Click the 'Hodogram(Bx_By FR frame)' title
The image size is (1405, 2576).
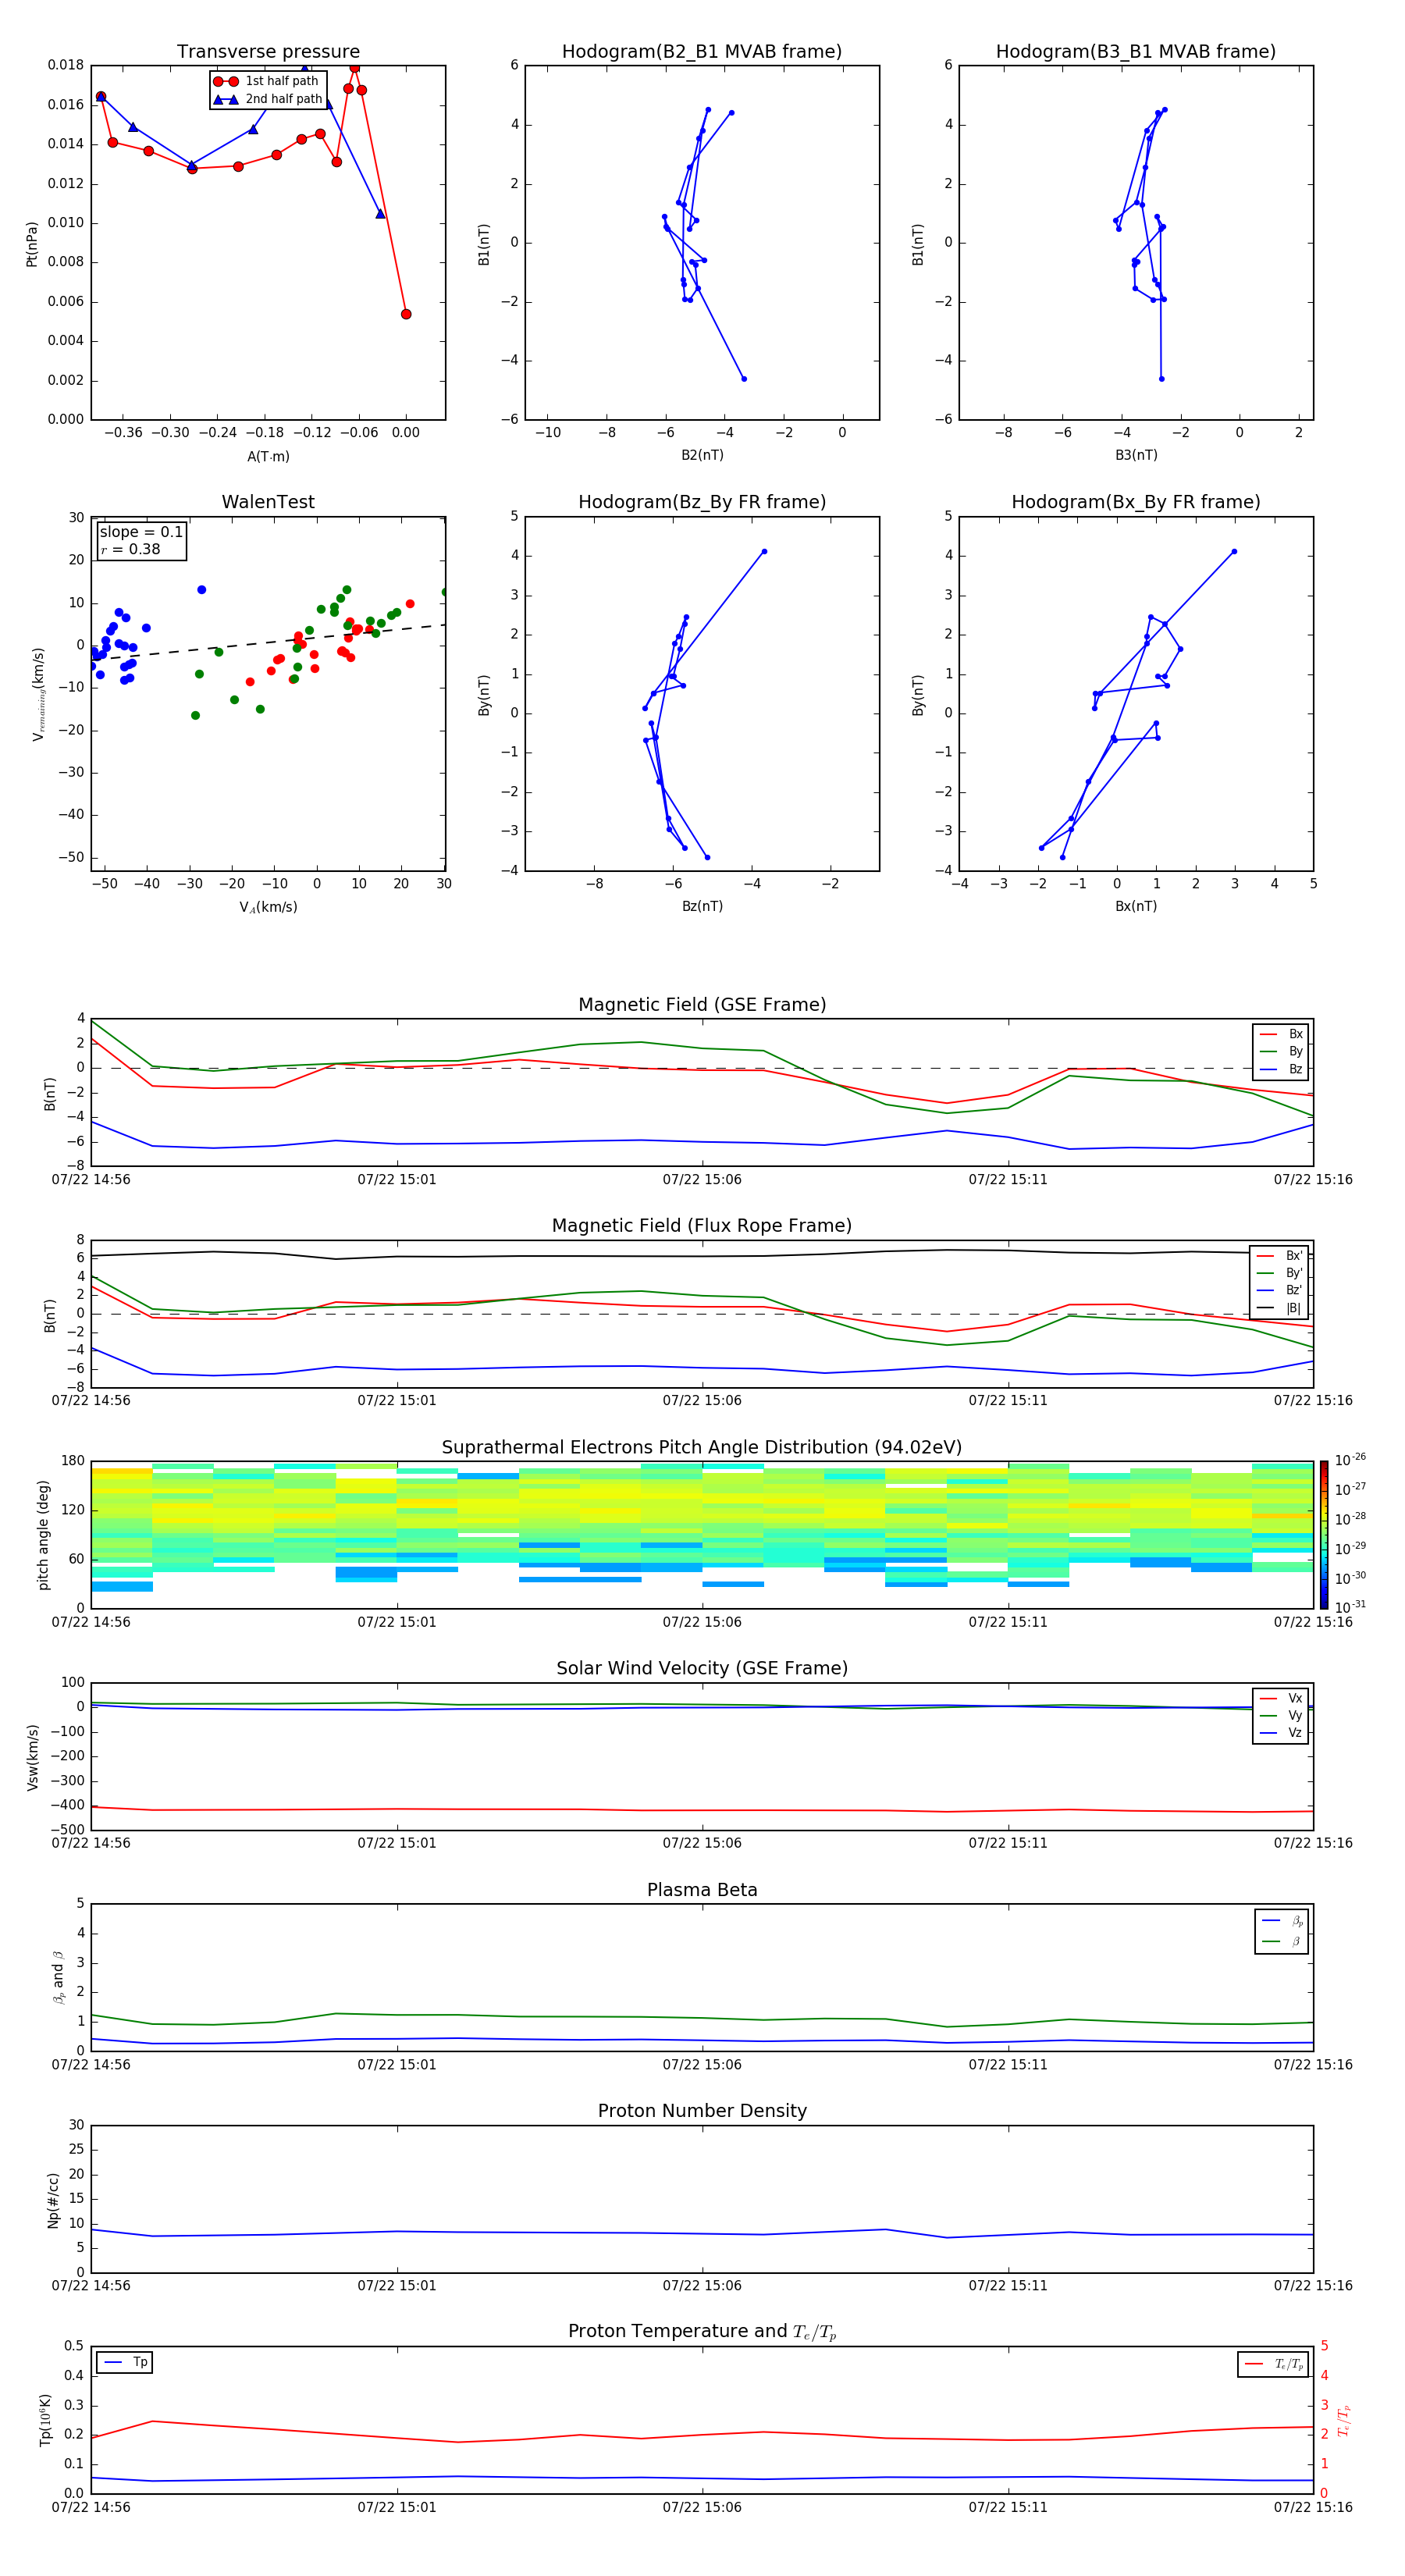(x=1136, y=502)
